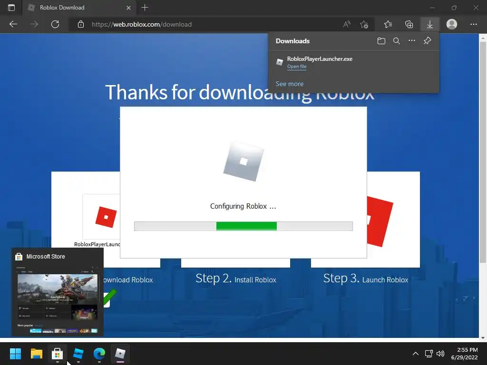Open the Windows Start menu

click(x=15, y=354)
